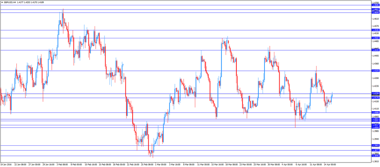Click the 1.4610 price scale value
This screenshot has height=167, width=380.
point(375,19)
